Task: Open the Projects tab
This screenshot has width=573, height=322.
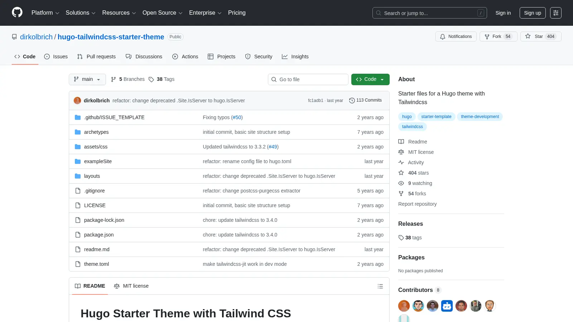Action: pos(222,57)
